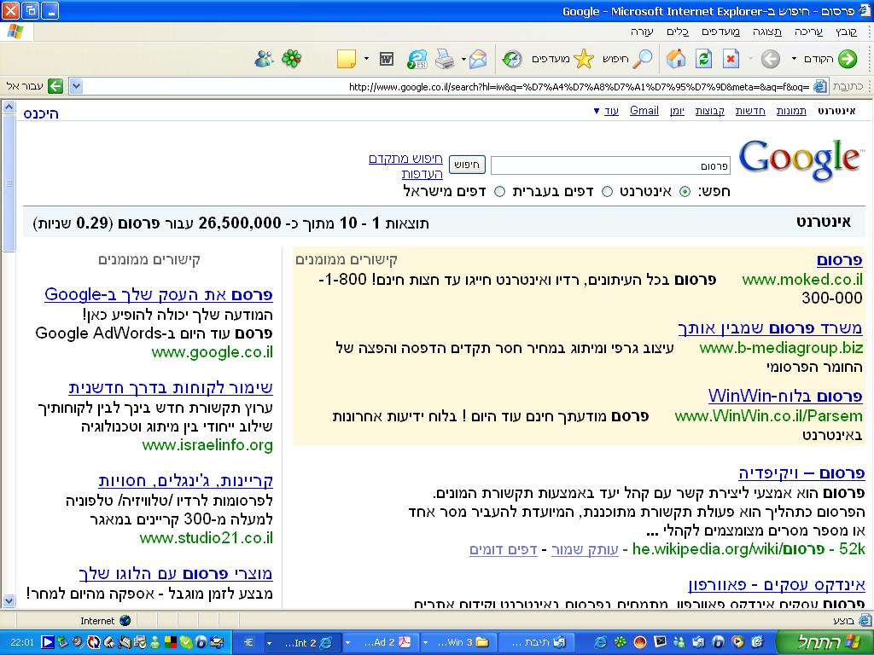Screen dimensions: 874x655
Task: Print the page with the printer icon
Action: (445, 59)
